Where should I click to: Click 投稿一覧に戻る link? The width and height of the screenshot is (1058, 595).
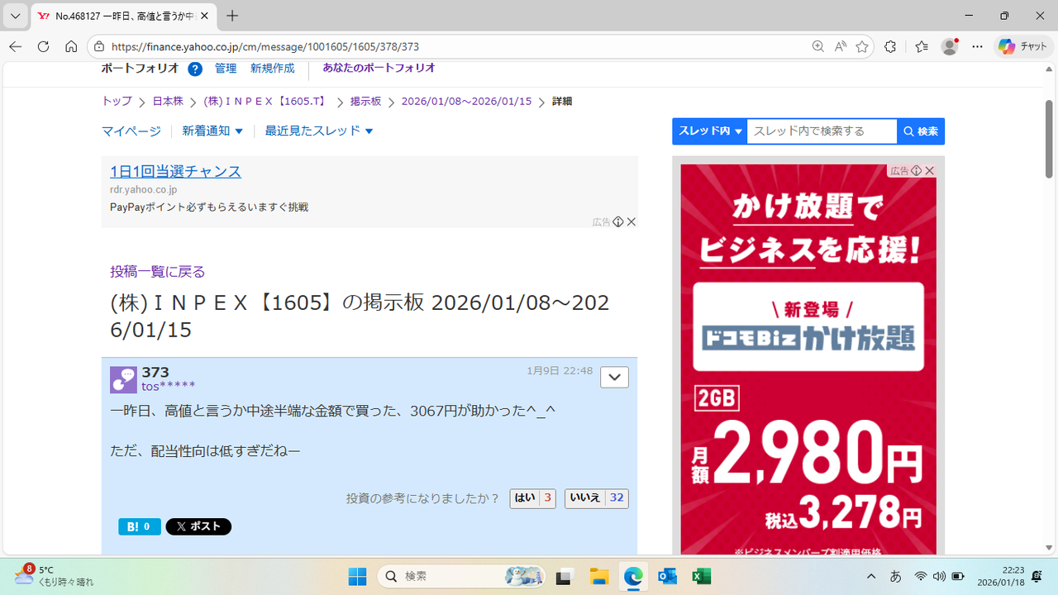[158, 272]
